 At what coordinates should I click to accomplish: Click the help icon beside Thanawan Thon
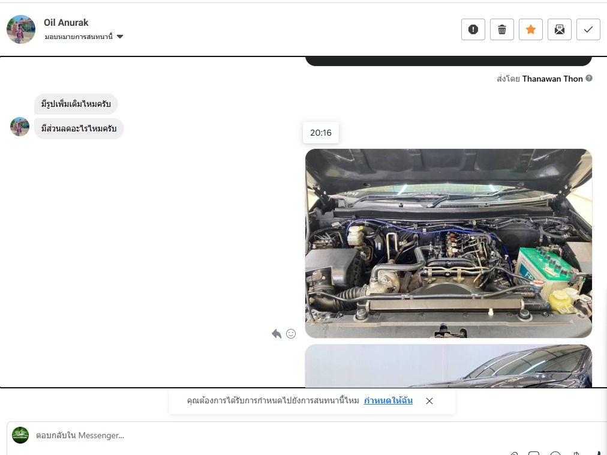pyautogui.click(x=589, y=78)
